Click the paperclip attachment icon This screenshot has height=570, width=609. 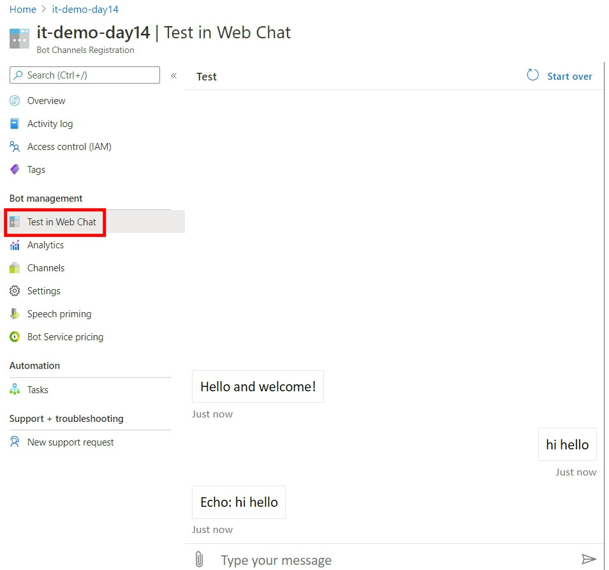coord(199,559)
